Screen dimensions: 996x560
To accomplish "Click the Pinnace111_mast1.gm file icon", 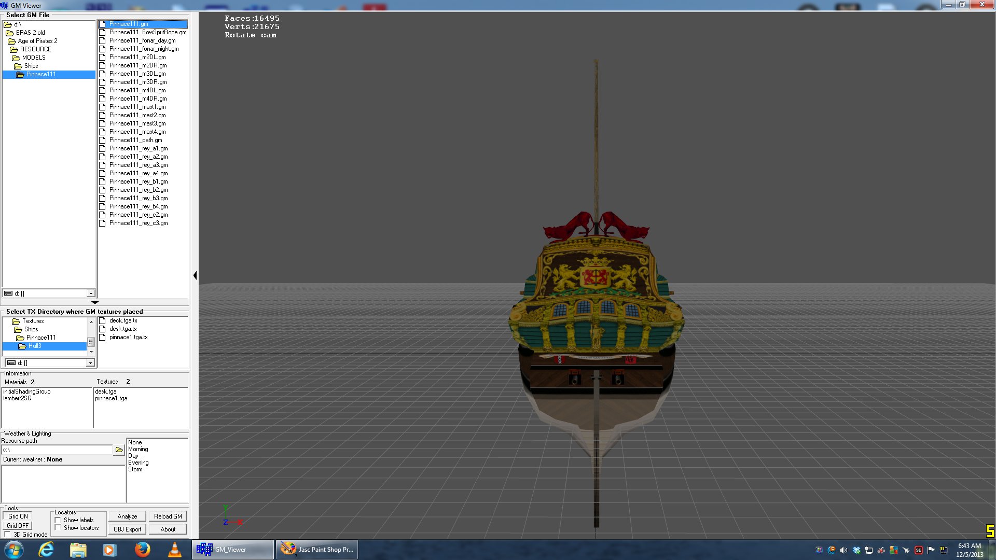I will (102, 107).
